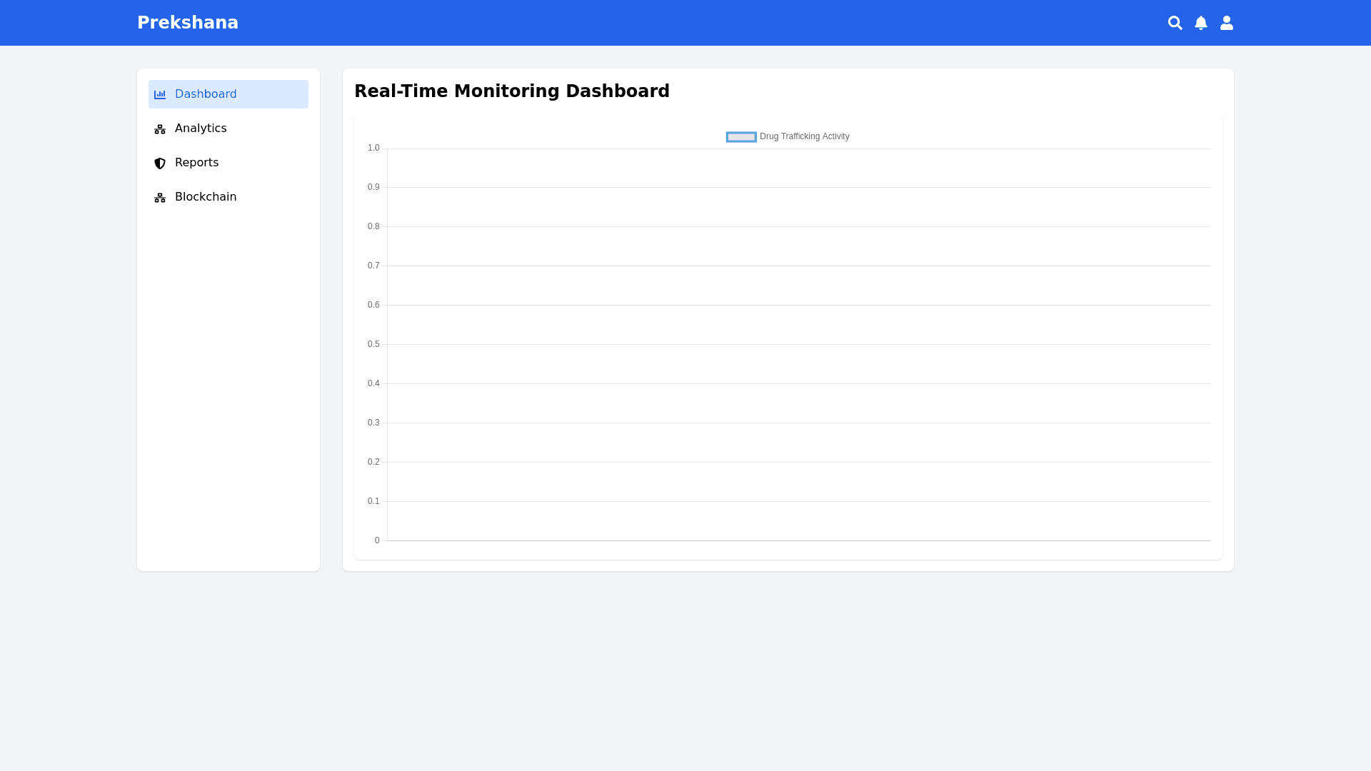Navigate to the Blockchain section
This screenshot has height=771, width=1371.
tap(206, 197)
